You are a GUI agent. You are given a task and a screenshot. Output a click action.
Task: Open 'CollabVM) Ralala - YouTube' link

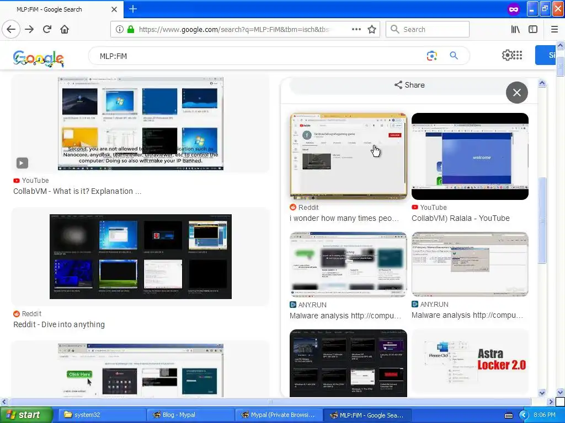461,218
